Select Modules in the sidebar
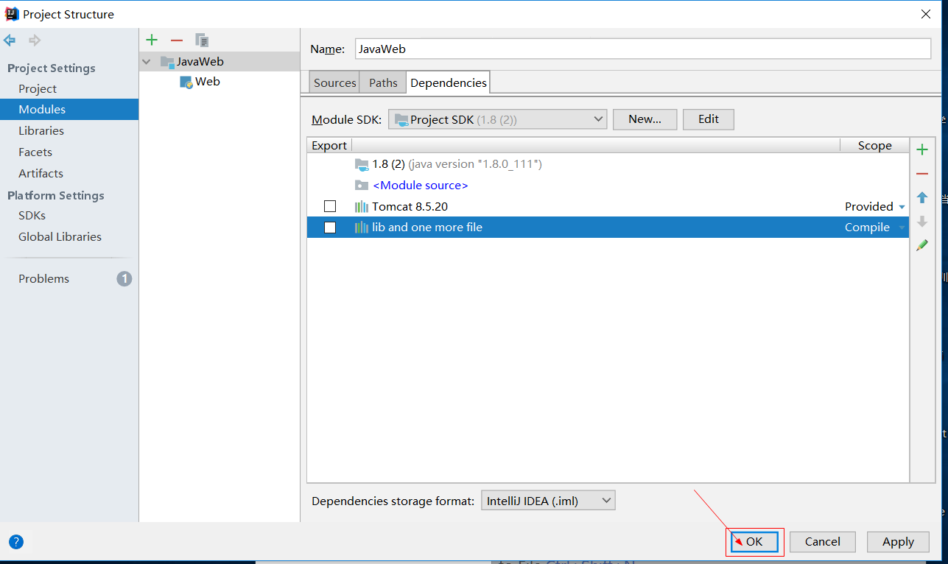This screenshot has width=948, height=564. coord(69,109)
